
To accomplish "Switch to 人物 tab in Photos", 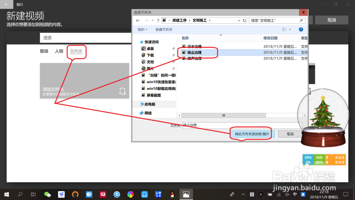I will pos(59,51).
